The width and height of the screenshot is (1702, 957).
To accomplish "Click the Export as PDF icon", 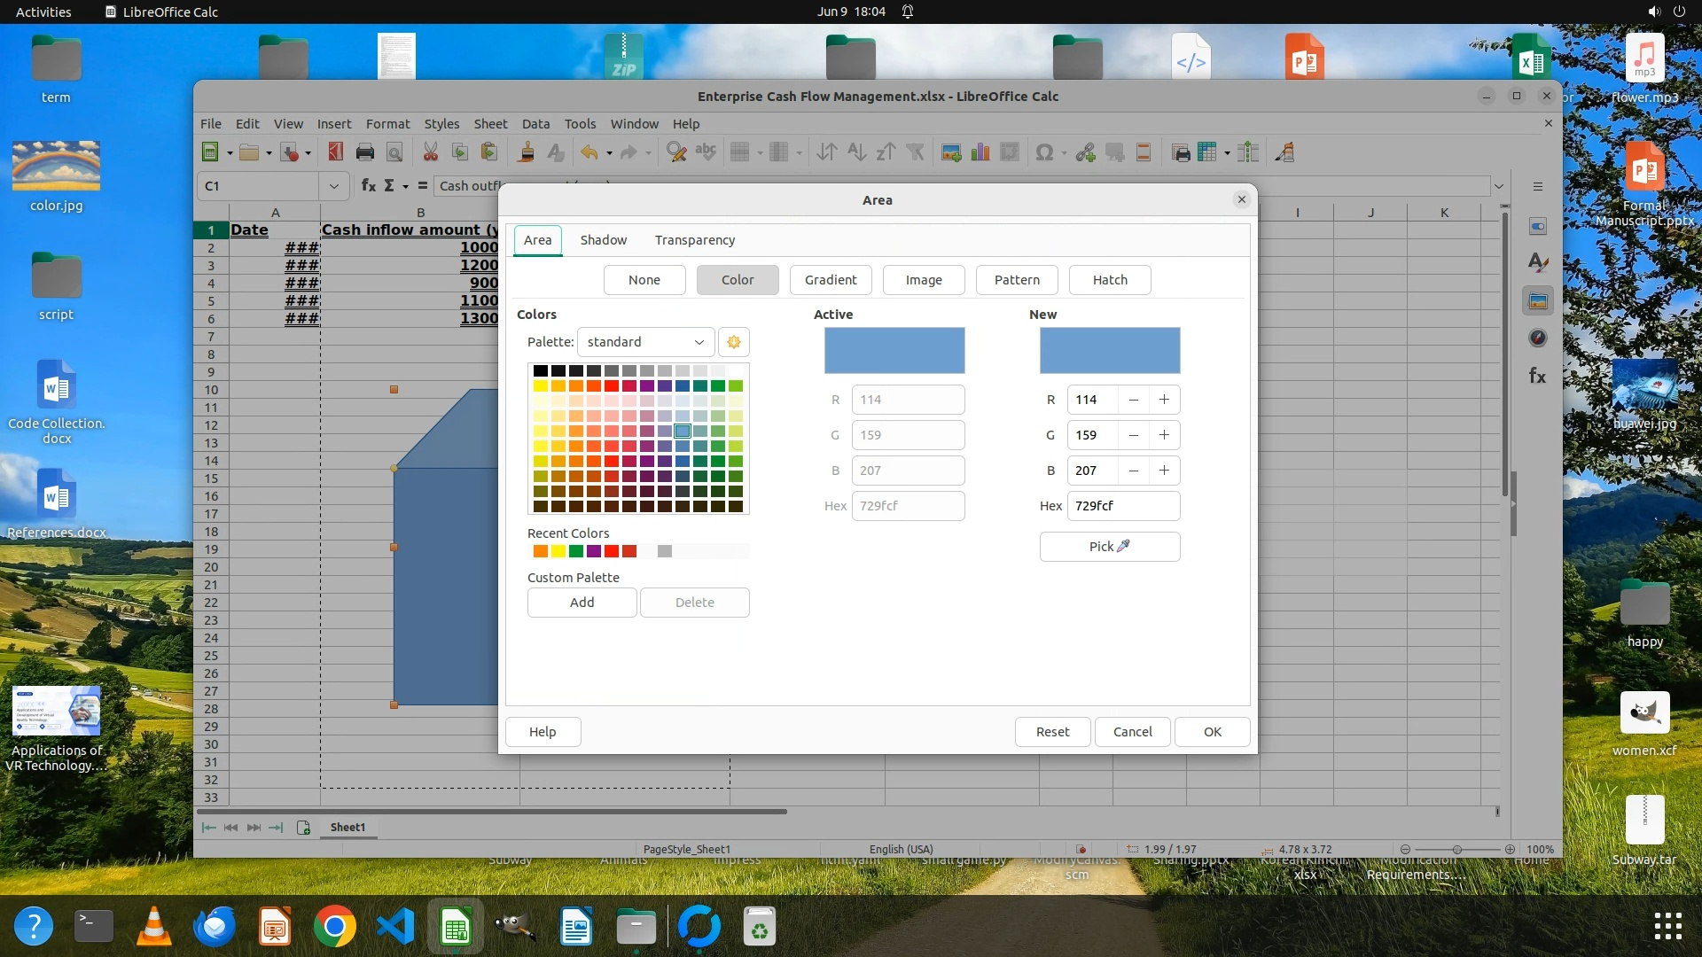I will (x=335, y=152).
